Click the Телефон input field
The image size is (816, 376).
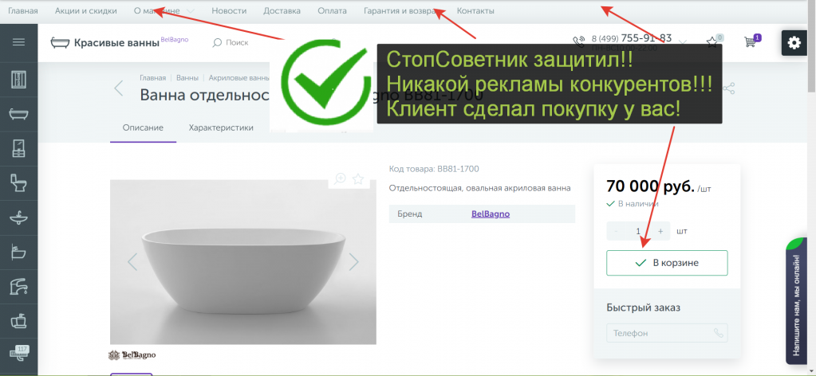pos(658,333)
